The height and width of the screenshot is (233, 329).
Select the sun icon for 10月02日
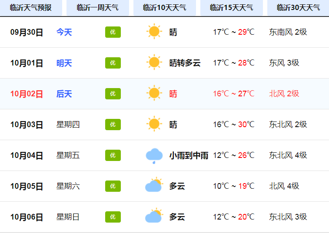click(154, 93)
